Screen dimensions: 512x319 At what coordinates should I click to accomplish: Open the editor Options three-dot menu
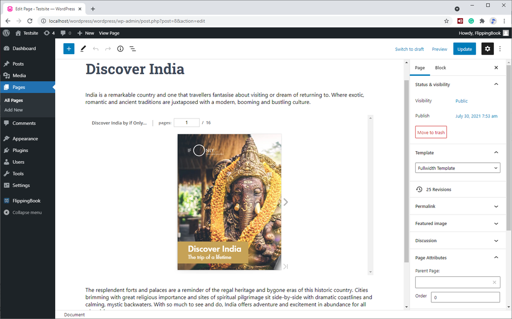click(x=500, y=49)
